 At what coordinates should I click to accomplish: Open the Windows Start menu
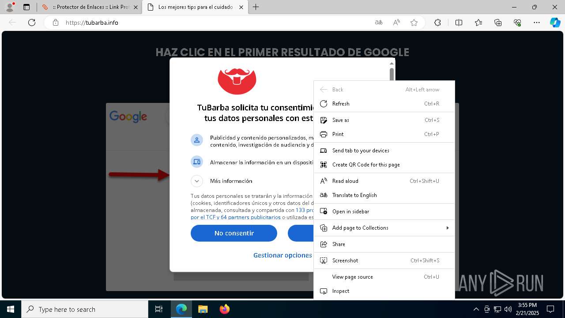point(11,309)
